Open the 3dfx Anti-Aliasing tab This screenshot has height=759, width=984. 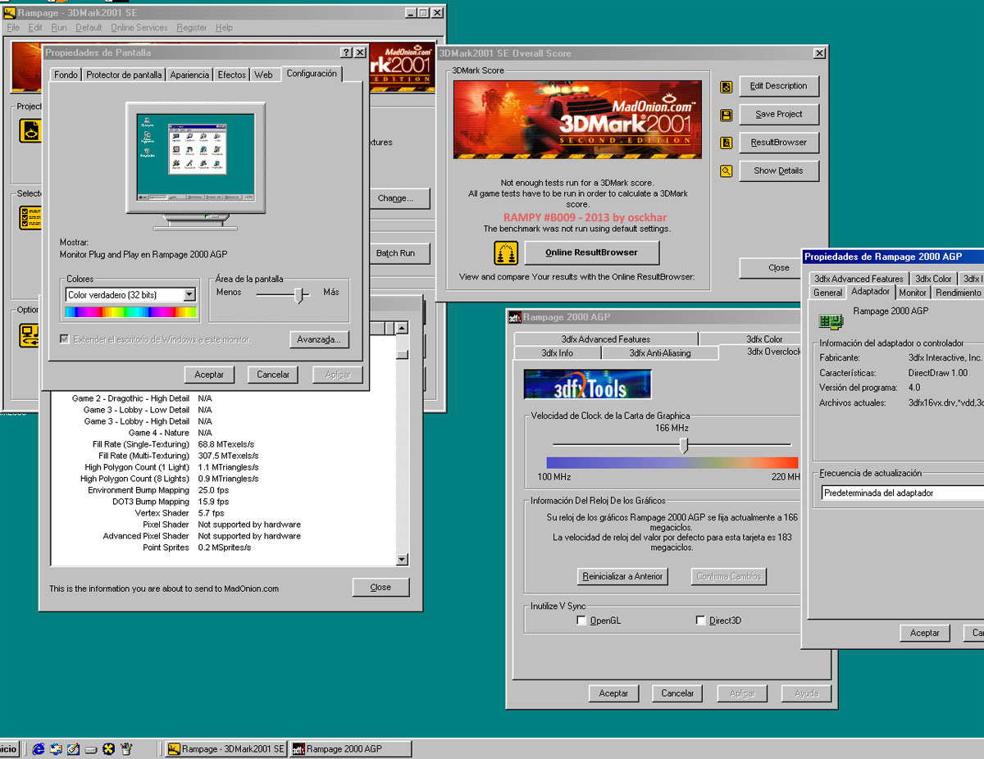click(x=660, y=353)
